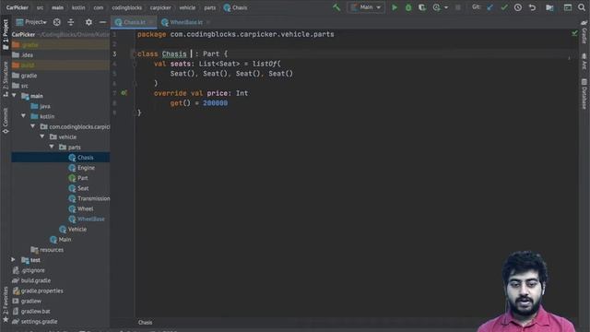Collapse the vehicle package

pyautogui.click(x=42, y=136)
